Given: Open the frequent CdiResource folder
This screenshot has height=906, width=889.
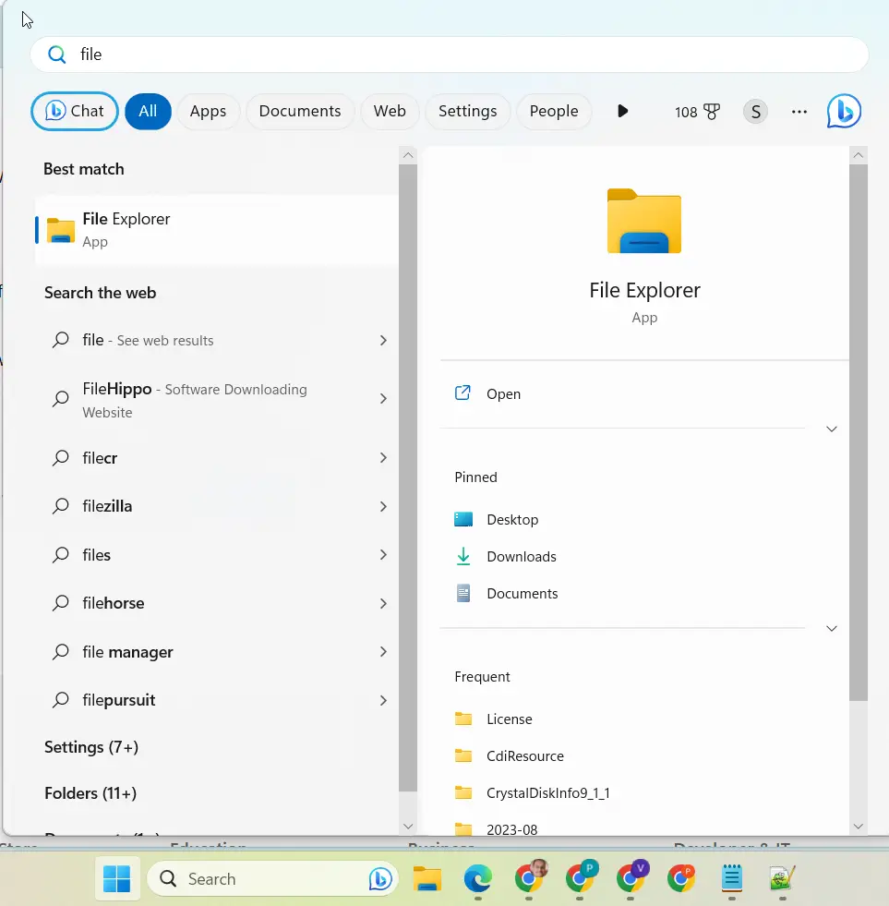Looking at the screenshot, I should (x=524, y=755).
